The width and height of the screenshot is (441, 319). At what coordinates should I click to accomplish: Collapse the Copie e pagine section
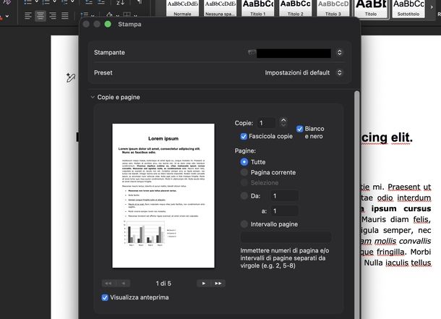(93, 97)
